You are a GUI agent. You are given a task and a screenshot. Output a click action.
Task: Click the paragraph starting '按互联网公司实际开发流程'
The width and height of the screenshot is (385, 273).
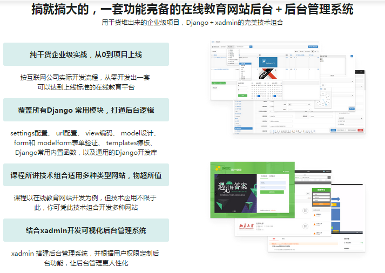pos(85,82)
